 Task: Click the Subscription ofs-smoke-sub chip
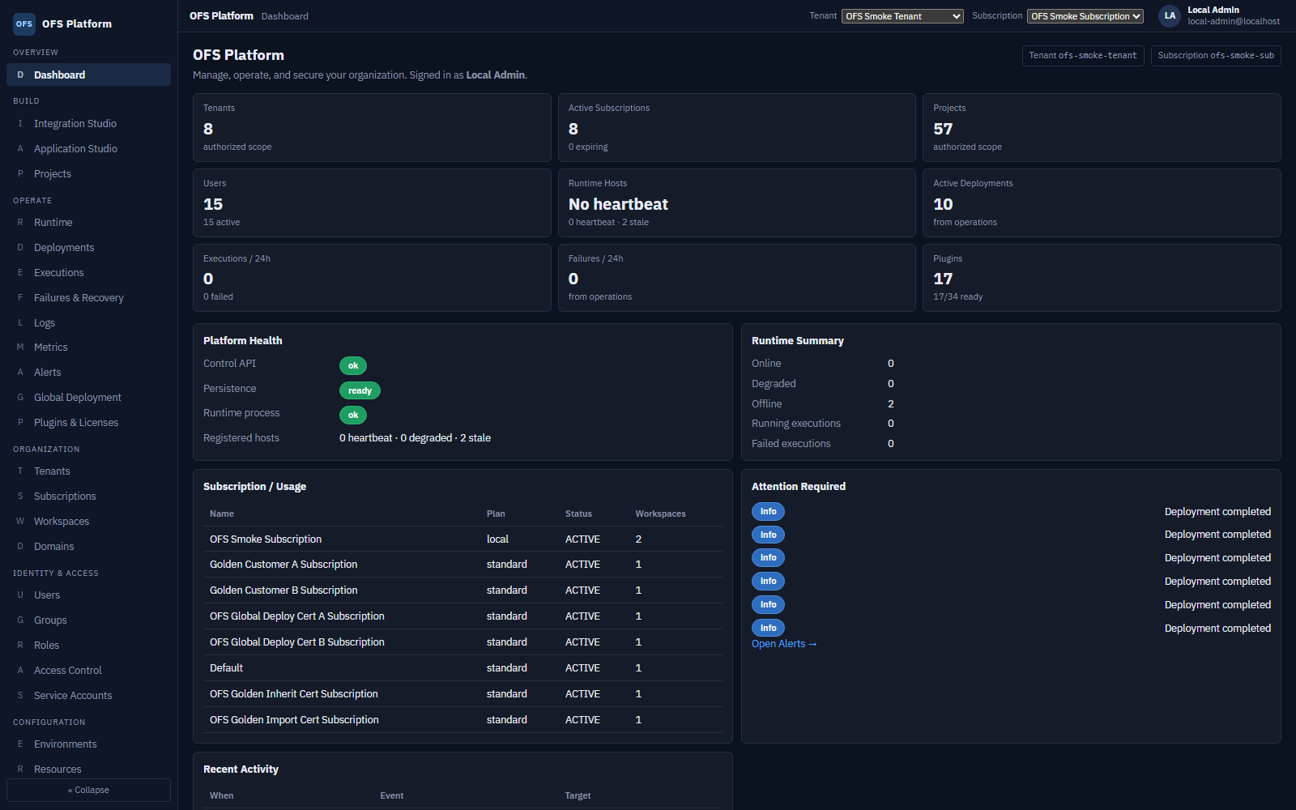[1216, 56]
